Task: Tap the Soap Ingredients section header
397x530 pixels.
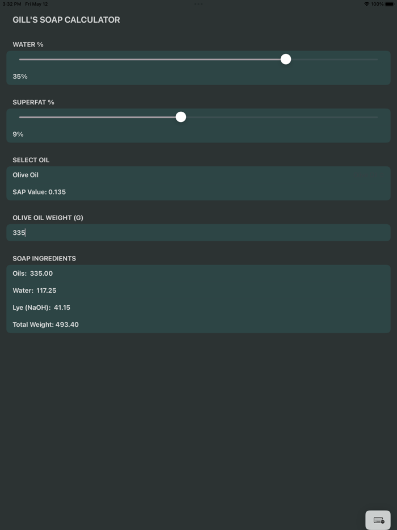Action: click(44, 258)
